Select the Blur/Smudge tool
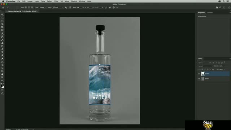Screen dimensions: 231x130 2,55
